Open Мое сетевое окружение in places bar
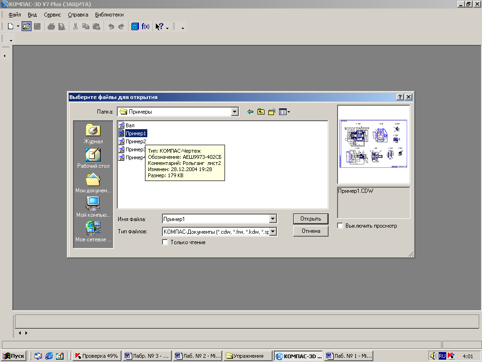The image size is (482, 362). point(93,232)
